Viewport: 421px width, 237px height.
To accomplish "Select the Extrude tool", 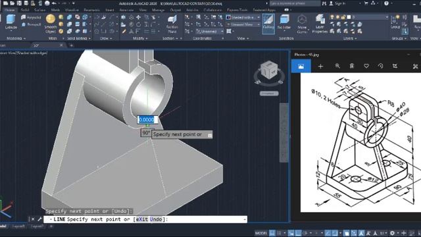I will 11,22.
